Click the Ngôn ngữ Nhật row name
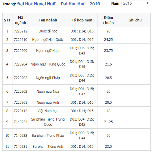The width and height of the screenshot is (153, 153). [x=48, y=50]
